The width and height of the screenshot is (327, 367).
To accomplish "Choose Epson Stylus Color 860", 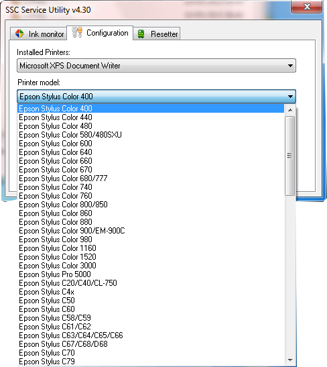I will [x=151, y=213].
